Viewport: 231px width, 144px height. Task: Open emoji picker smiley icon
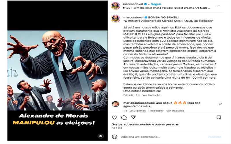click(x=114, y=137)
